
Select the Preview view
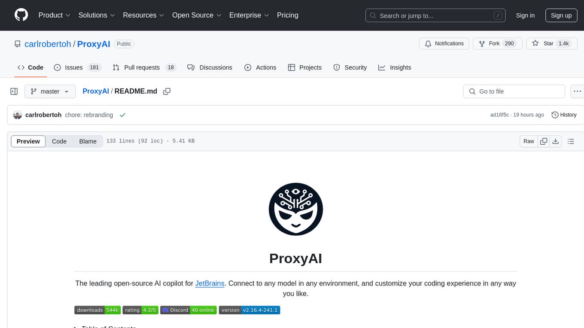coord(28,141)
